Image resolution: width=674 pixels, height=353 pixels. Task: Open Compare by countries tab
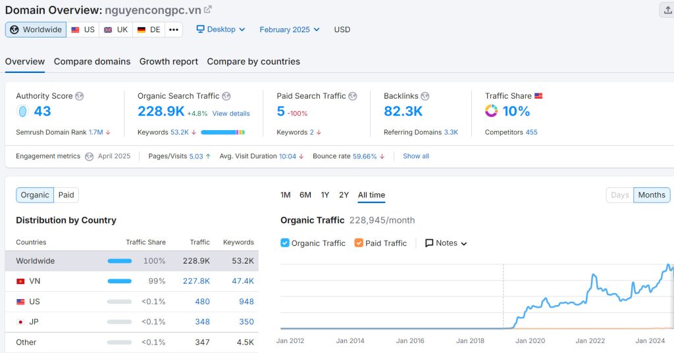click(x=253, y=61)
